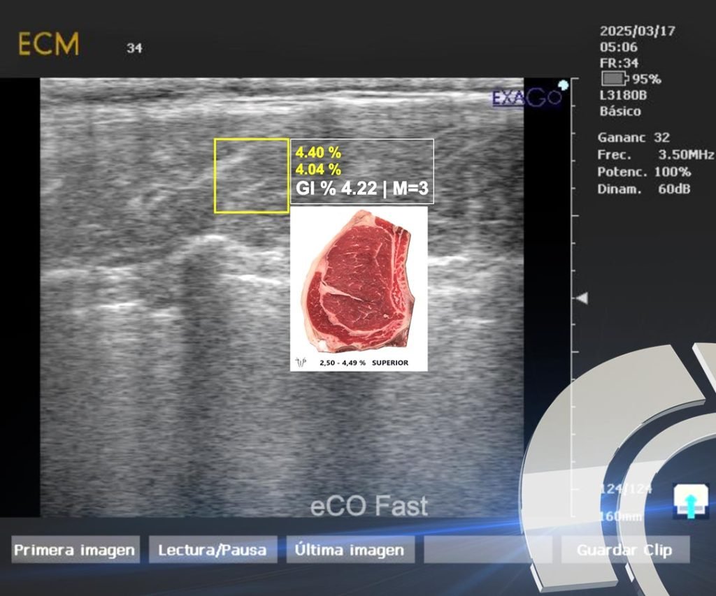The height and width of the screenshot is (596, 716).
Task: Click the Primera imagen button
Action: pos(76,549)
